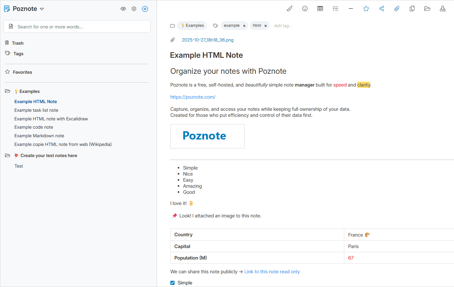Collapse the Examples folder
The width and height of the screenshot is (454, 287).
click(x=8, y=91)
